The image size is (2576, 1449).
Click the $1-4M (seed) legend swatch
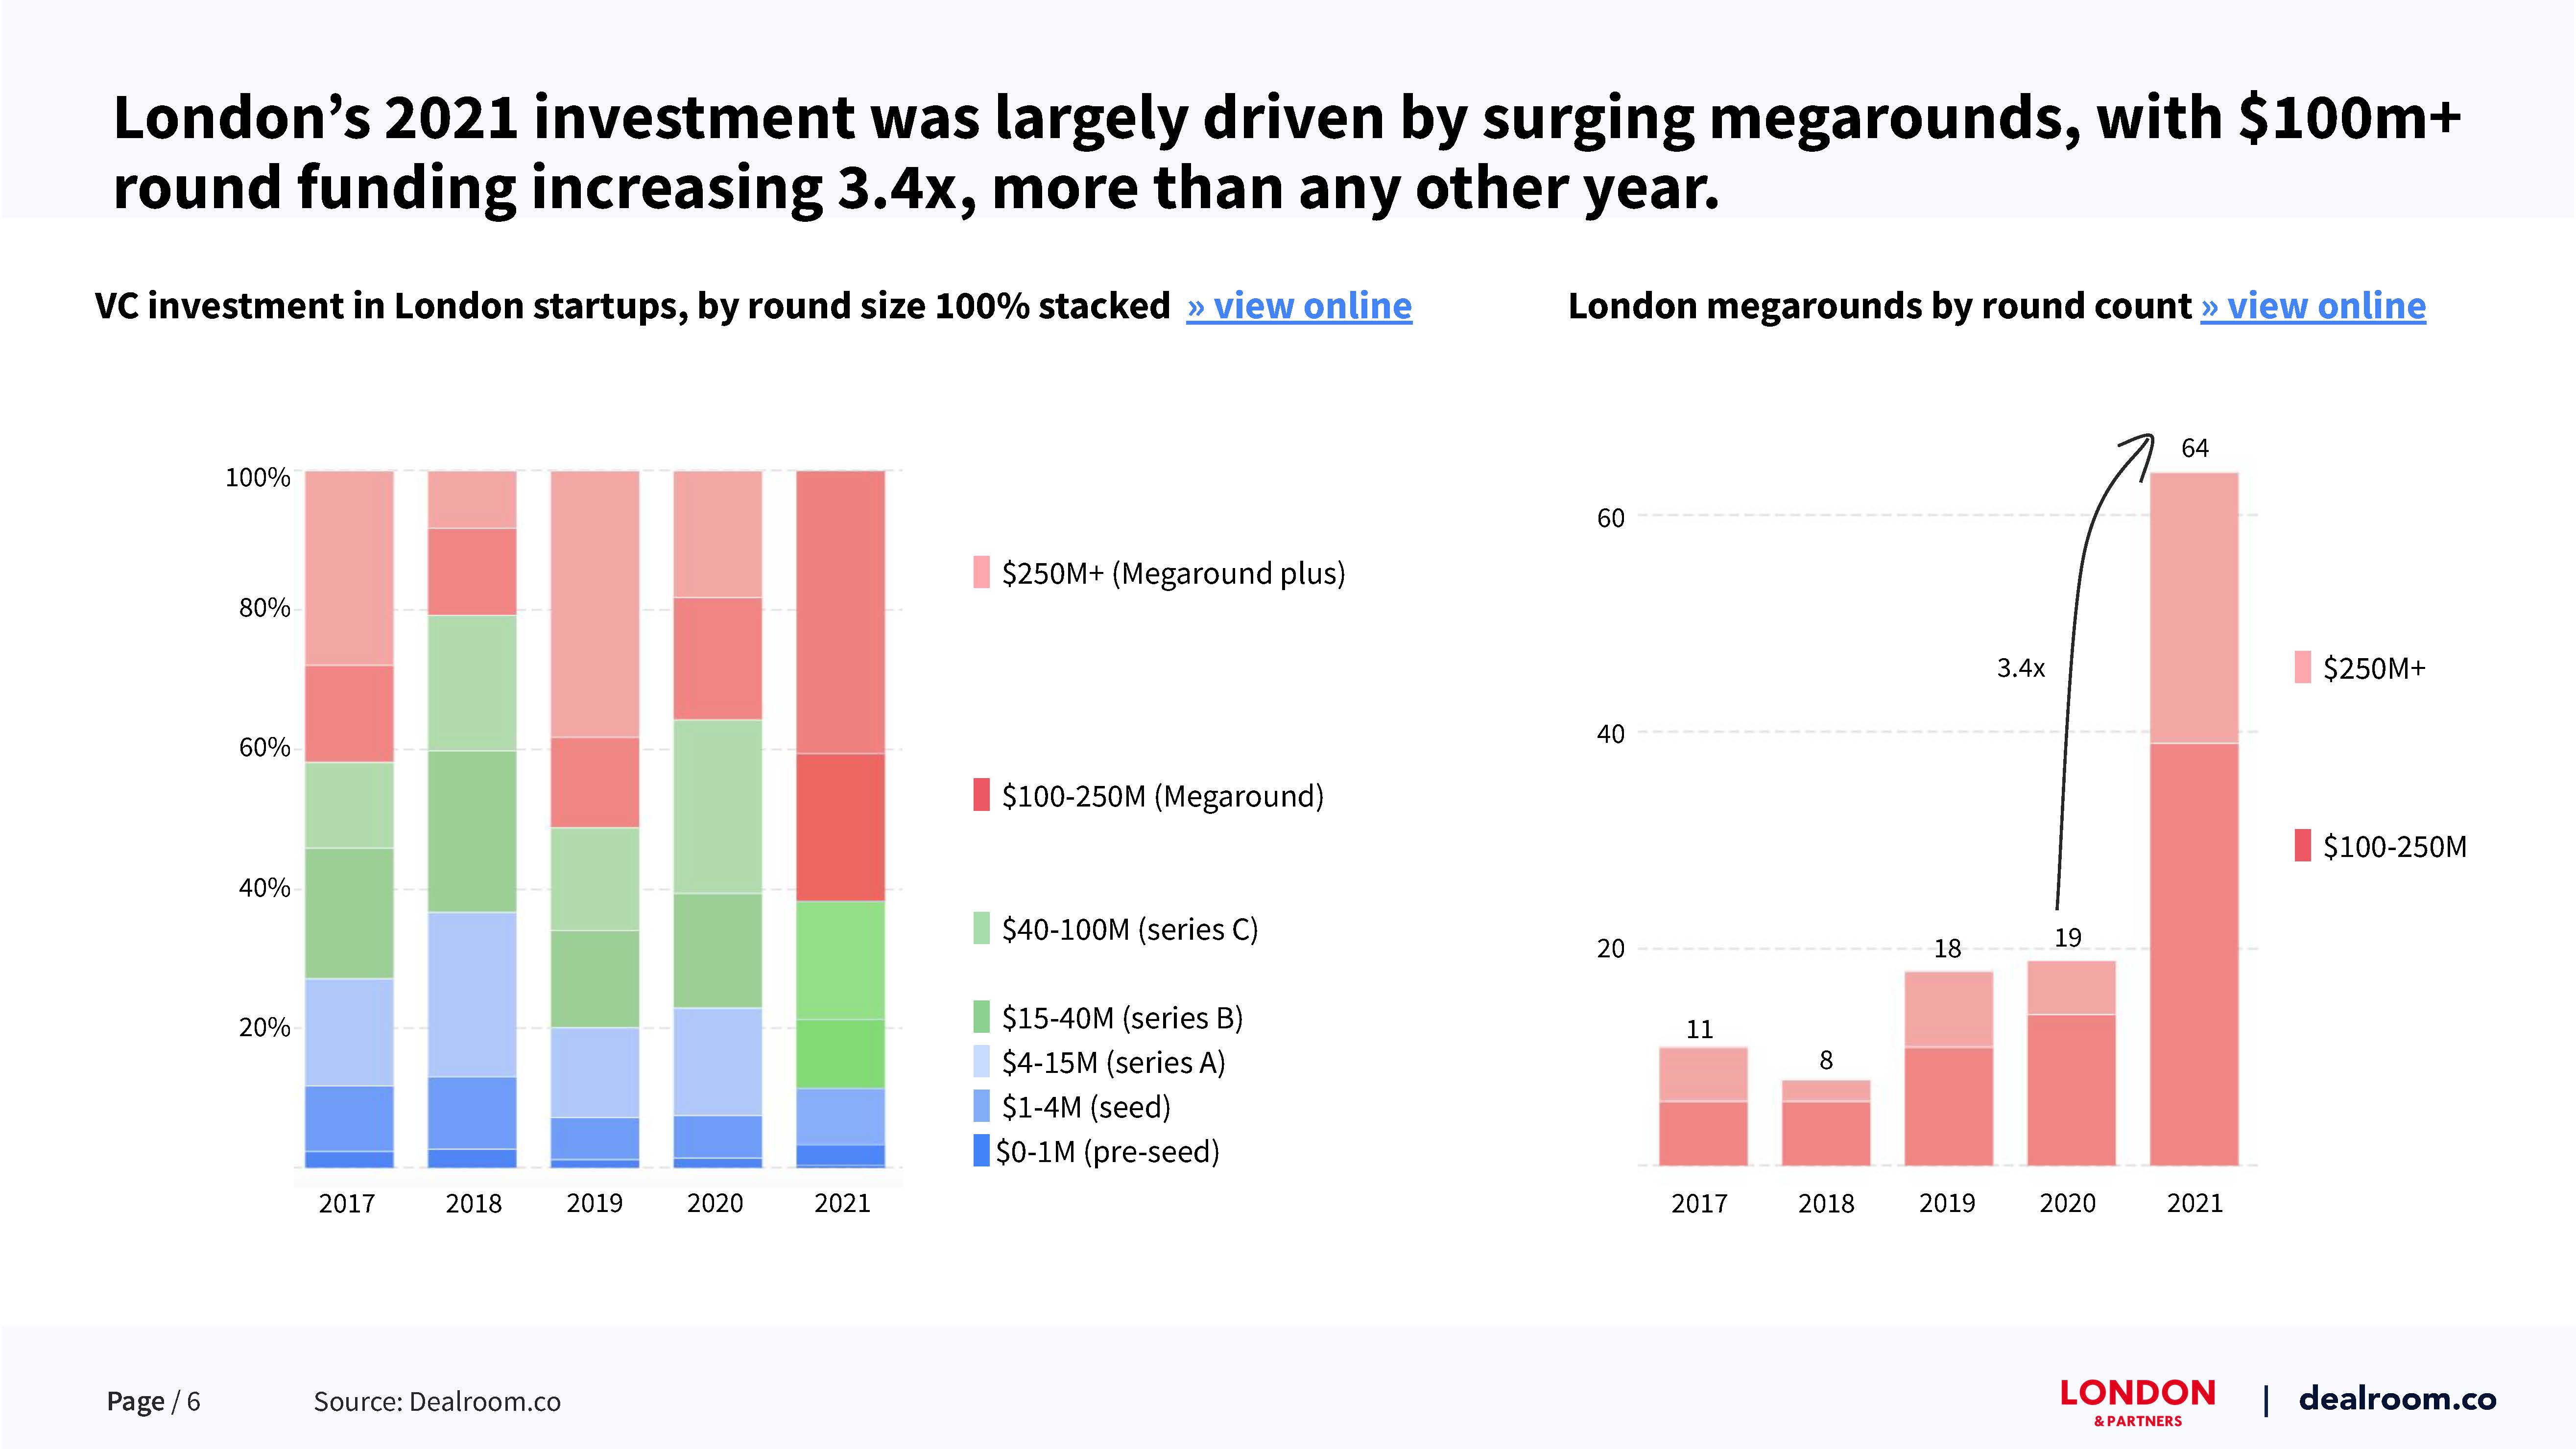981,1106
